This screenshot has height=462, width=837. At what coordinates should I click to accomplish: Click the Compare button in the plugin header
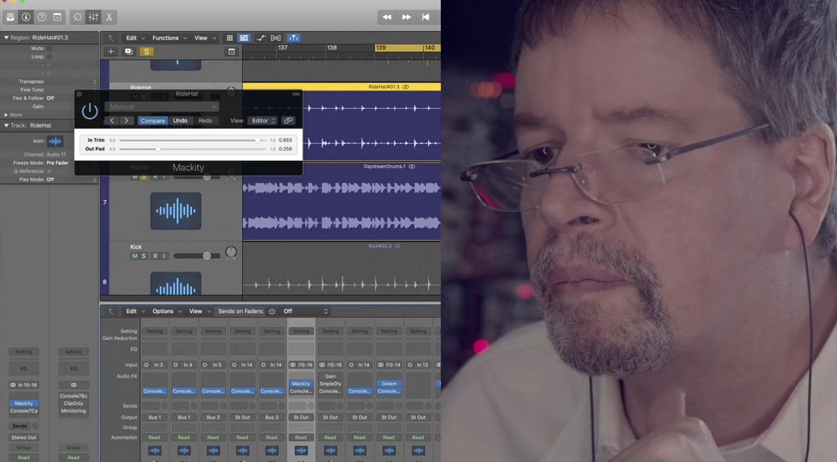[153, 120]
